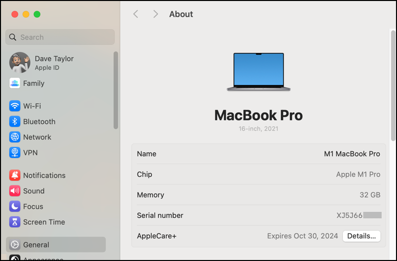Image resolution: width=397 pixels, height=261 pixels.
Task: Click the Chip row label
Action: coord(144,174)
